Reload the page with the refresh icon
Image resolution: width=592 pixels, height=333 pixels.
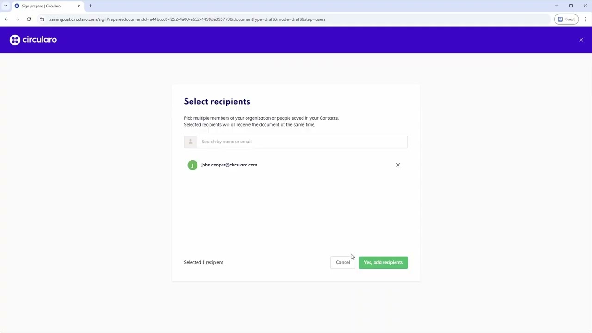pyautogui.click(x=29, y=19)
